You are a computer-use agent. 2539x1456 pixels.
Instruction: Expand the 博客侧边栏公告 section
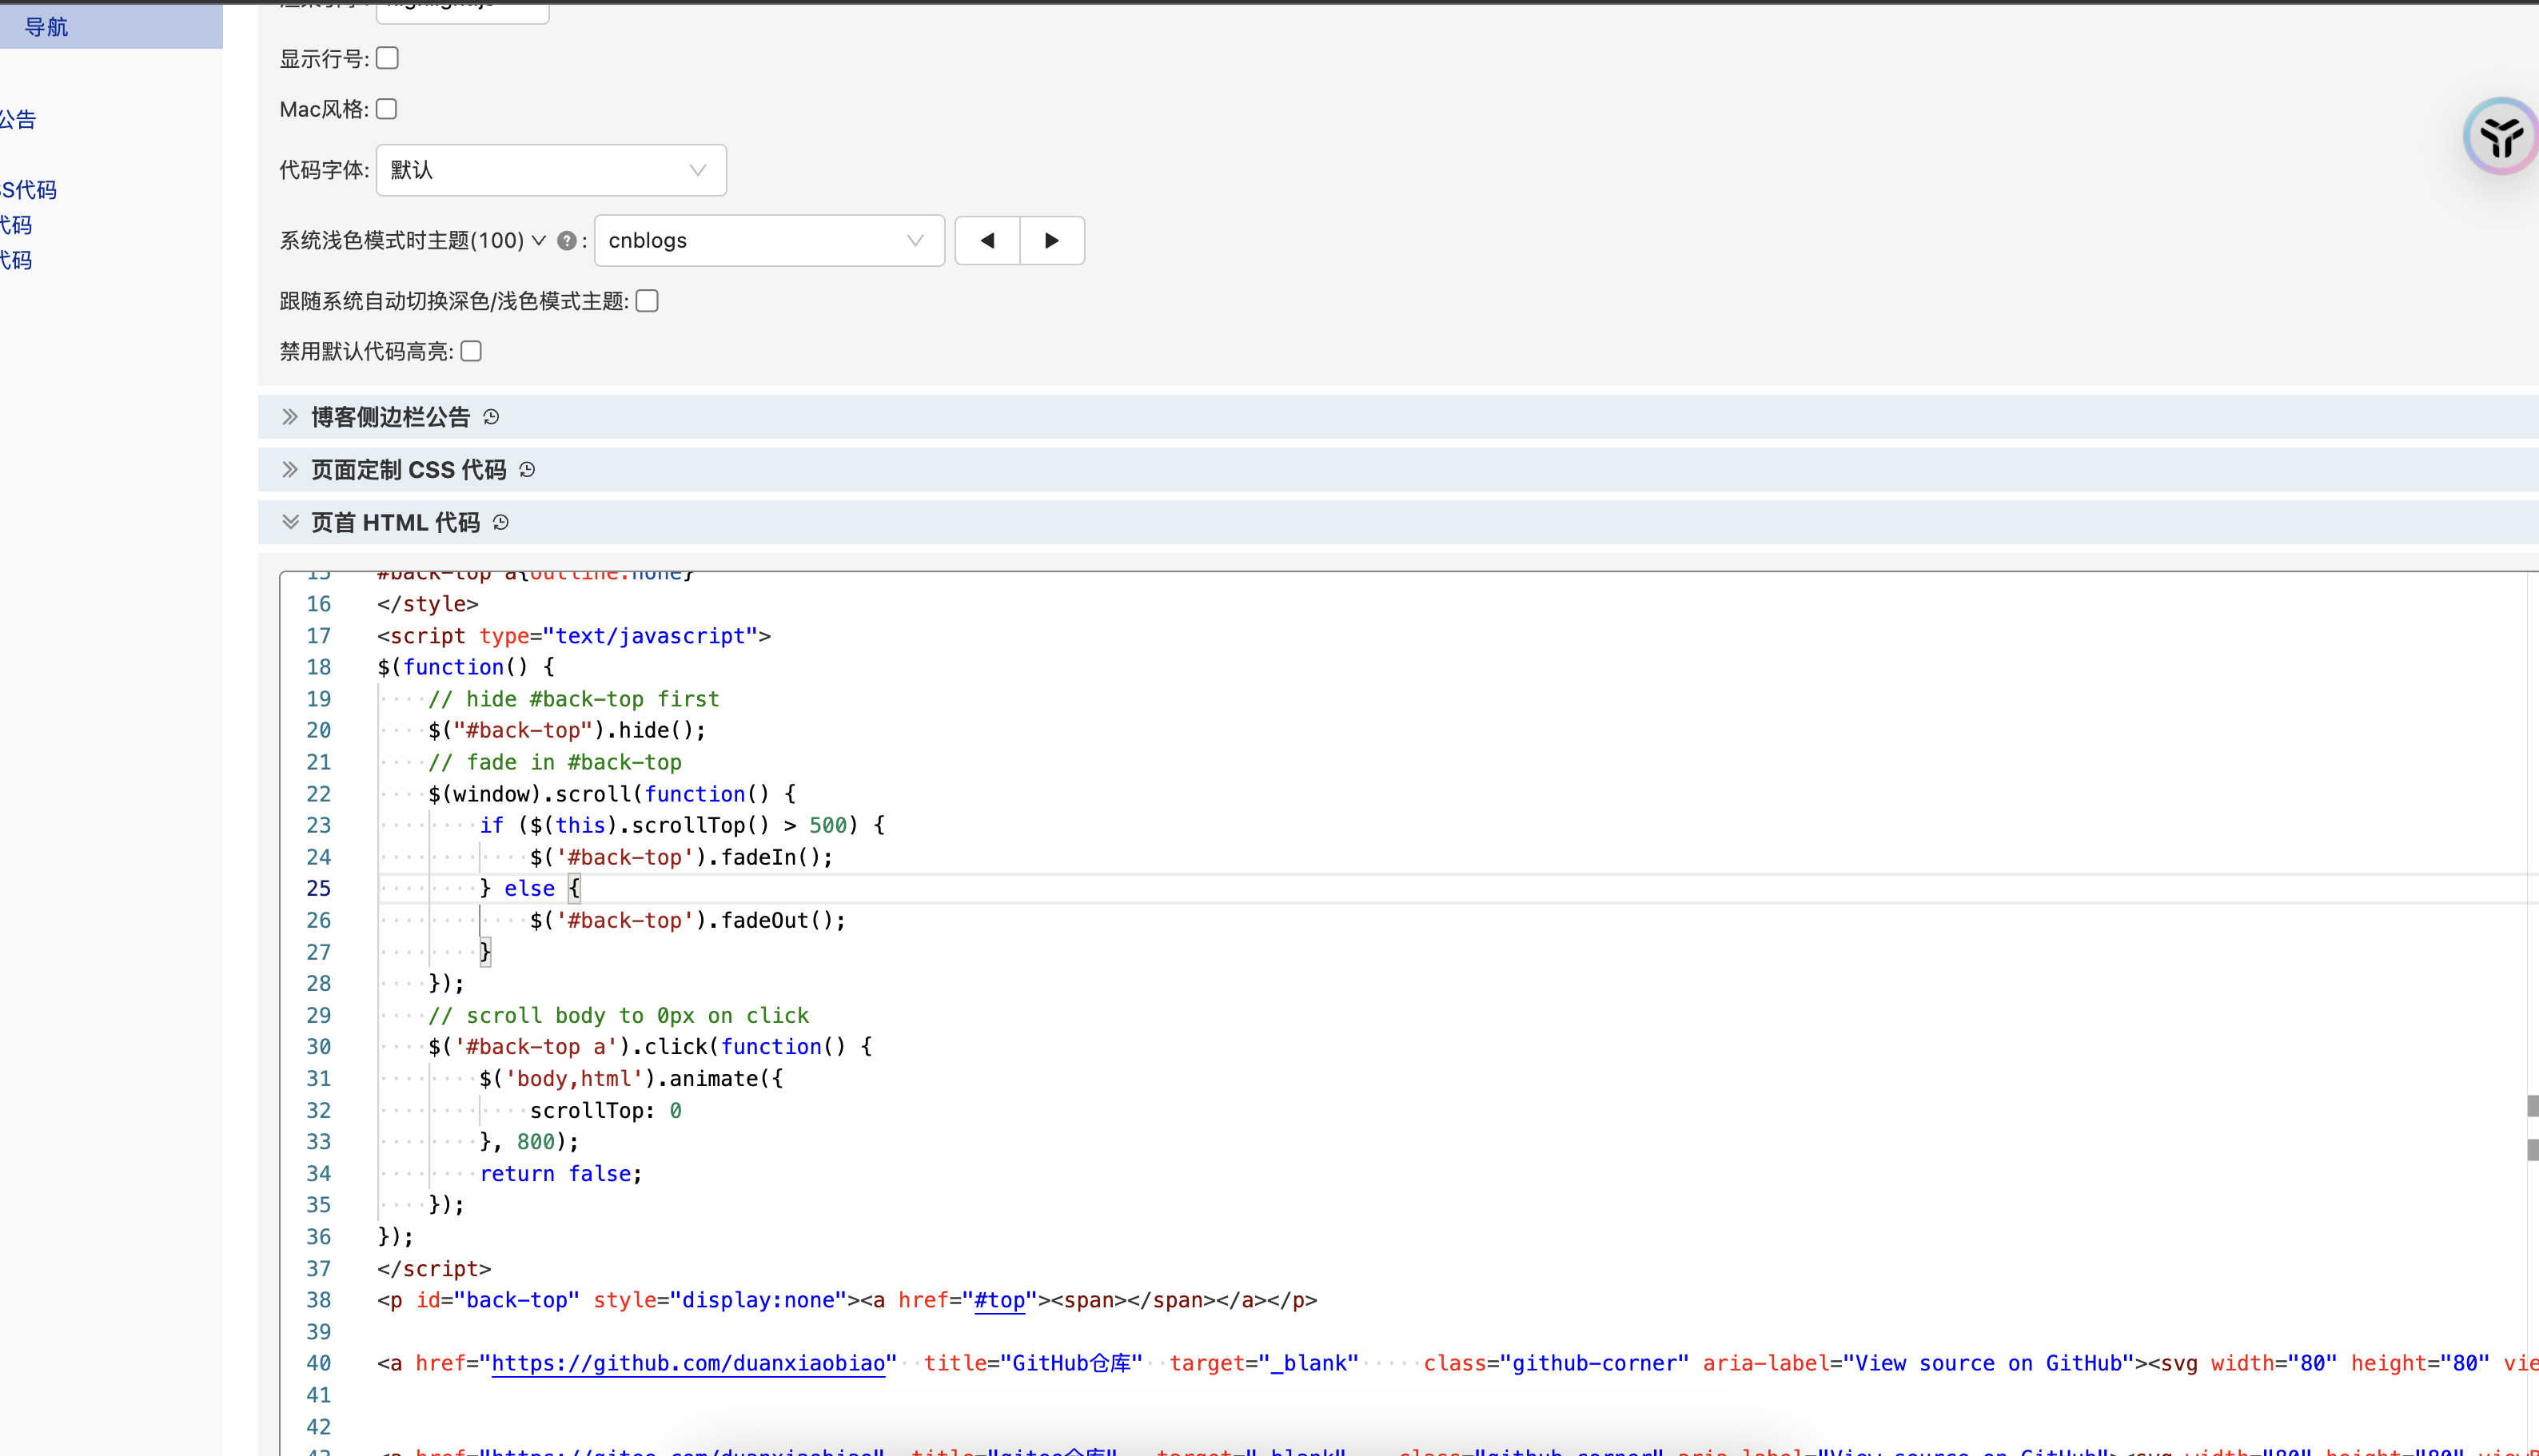pos(290,416)
